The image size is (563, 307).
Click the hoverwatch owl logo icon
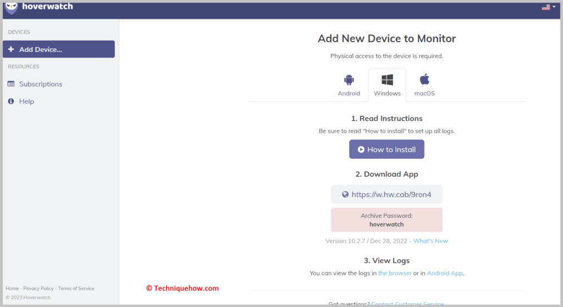coord(11,8)
